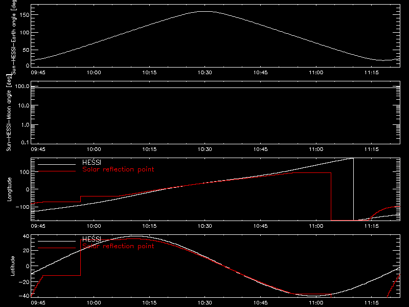
Task: Click the 0 tick on Longitude plot
Action: pos(28,189)
